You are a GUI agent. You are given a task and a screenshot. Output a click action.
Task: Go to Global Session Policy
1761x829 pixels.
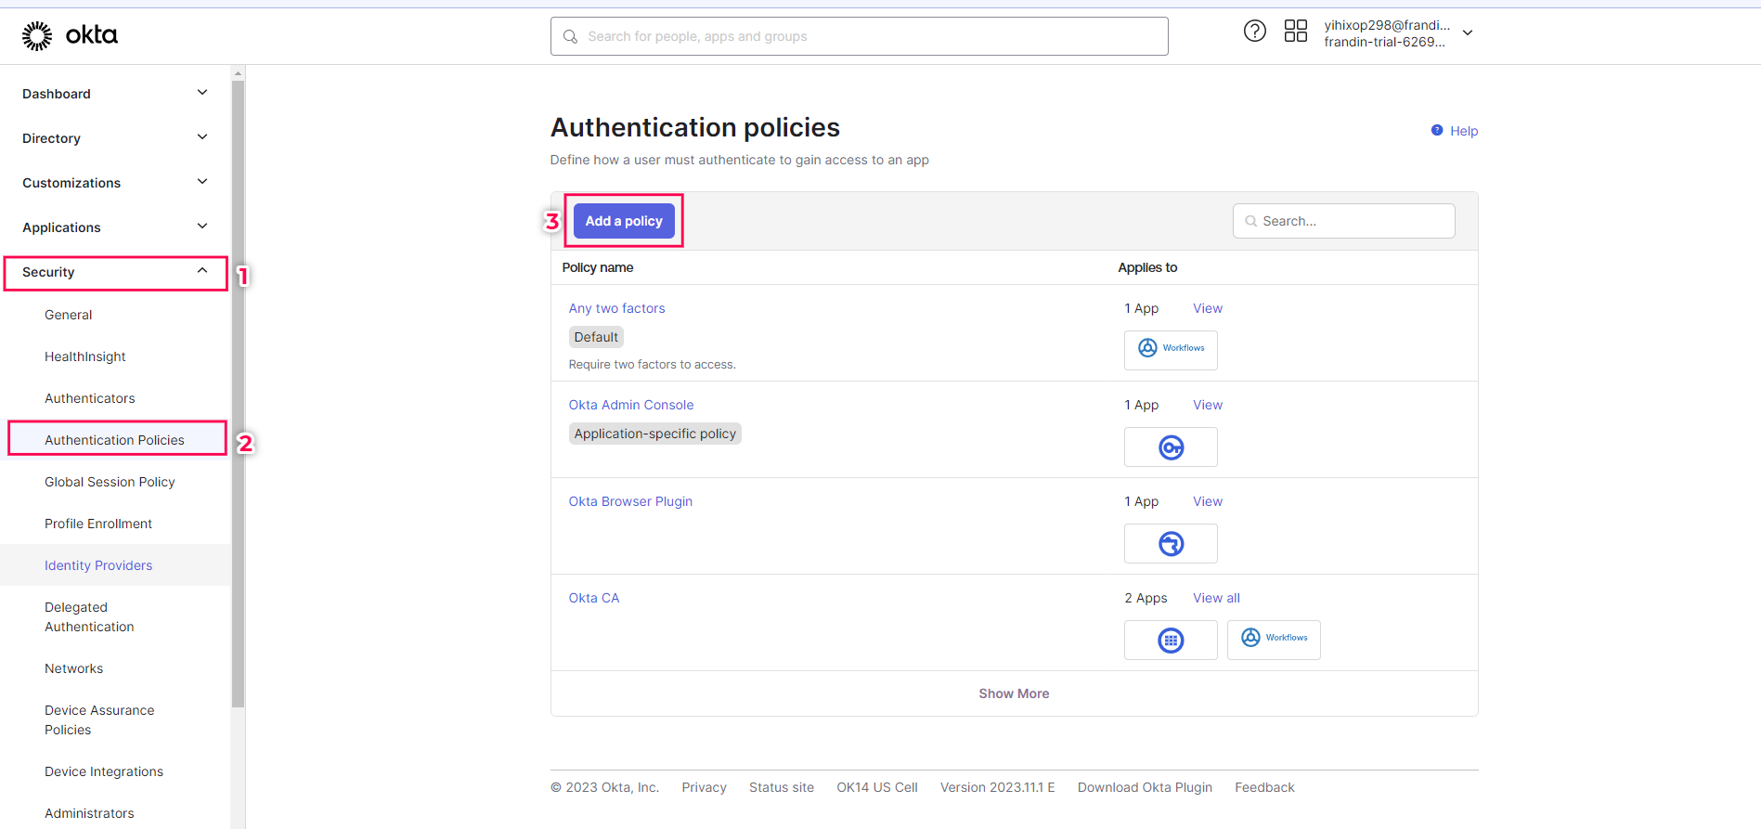point(110,482)
